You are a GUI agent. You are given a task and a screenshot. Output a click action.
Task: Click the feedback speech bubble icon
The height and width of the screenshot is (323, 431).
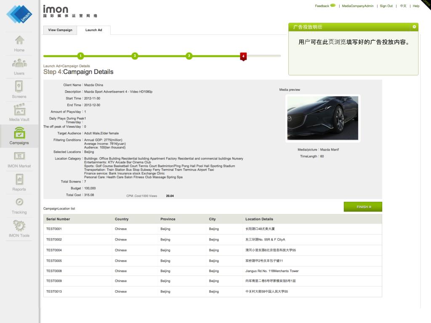click(333, 5)
